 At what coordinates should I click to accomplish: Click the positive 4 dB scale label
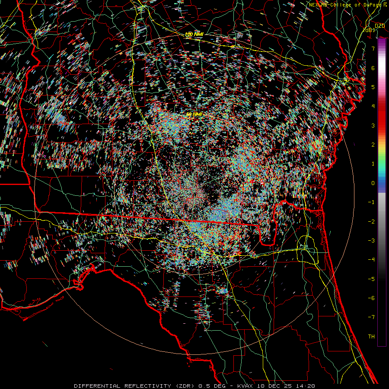[373, 106]
